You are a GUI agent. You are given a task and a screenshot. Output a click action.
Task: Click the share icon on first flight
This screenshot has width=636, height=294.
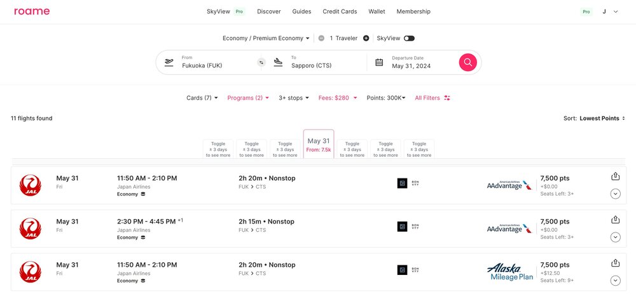coord(615,177)
